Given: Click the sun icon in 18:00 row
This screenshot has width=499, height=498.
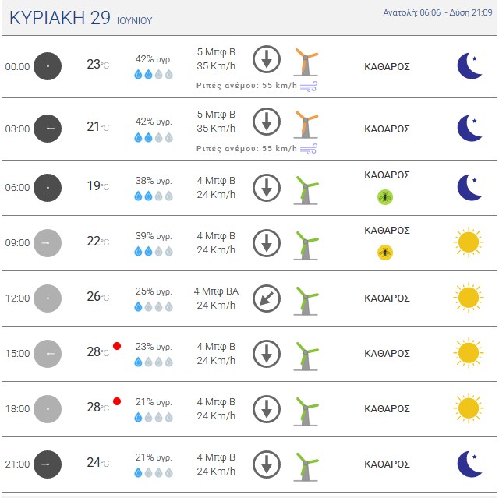Looking at the screenshot, I should coord(469,408).
